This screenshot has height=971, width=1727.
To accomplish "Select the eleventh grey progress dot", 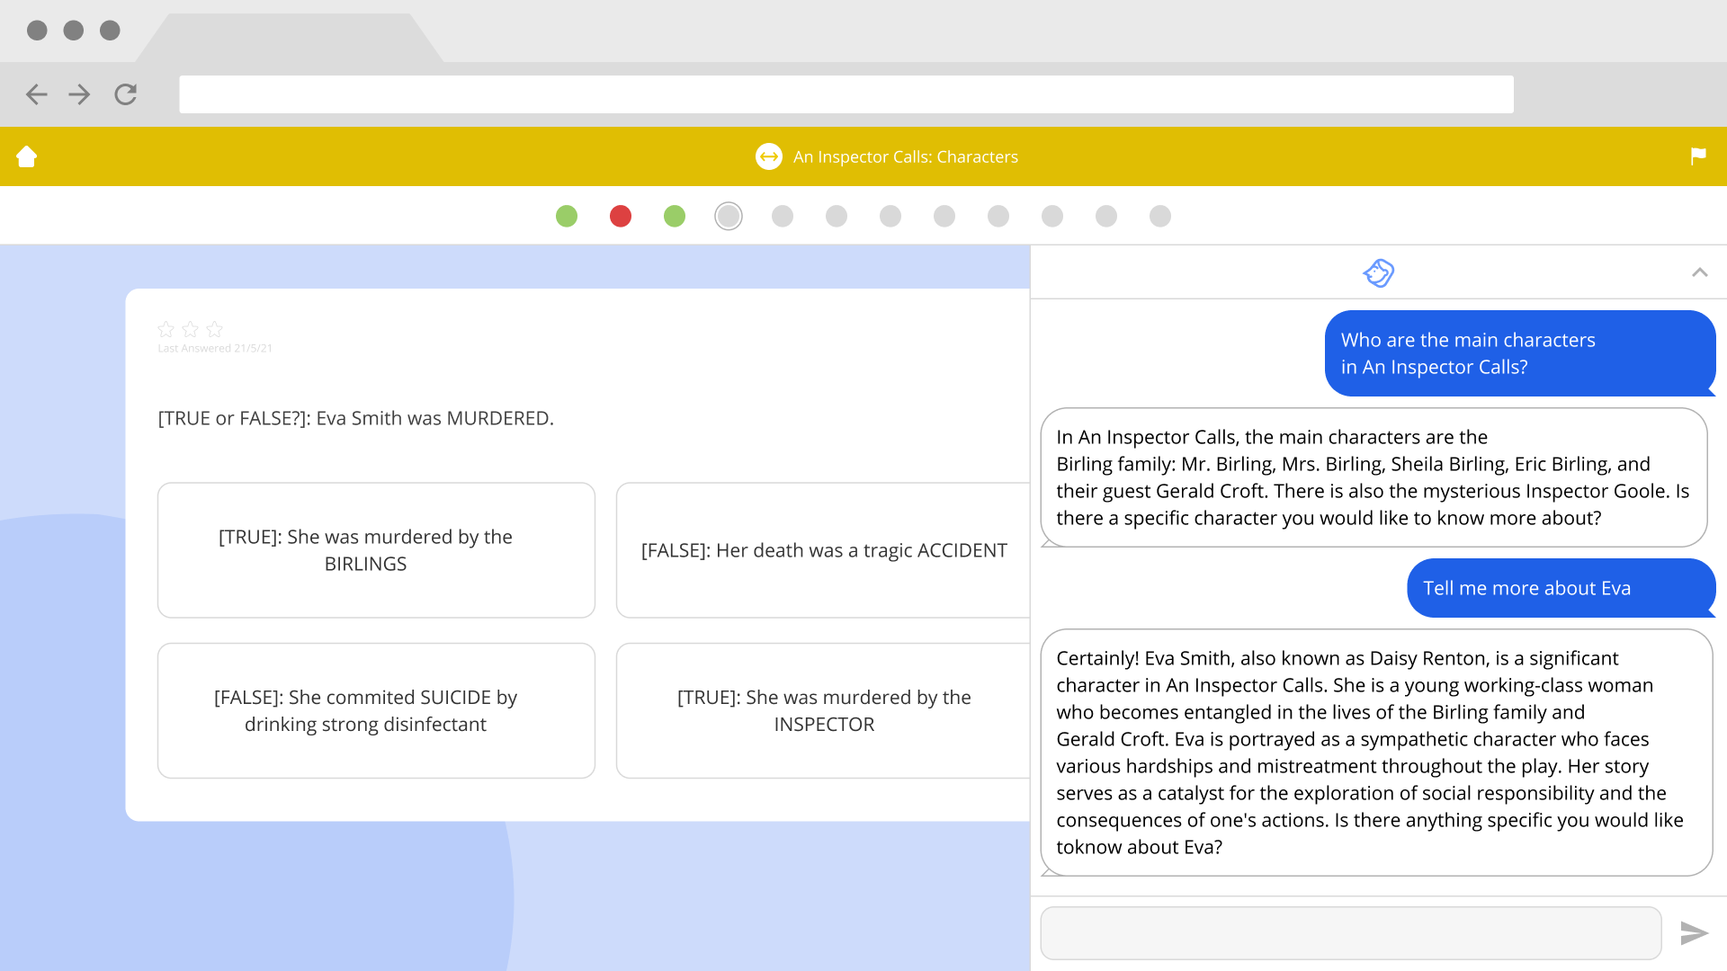I will click(1106, 216).
